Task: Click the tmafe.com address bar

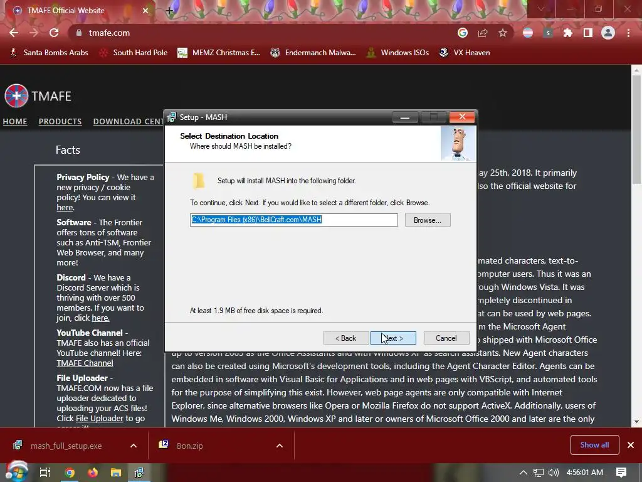Action: tap(262, 33)
